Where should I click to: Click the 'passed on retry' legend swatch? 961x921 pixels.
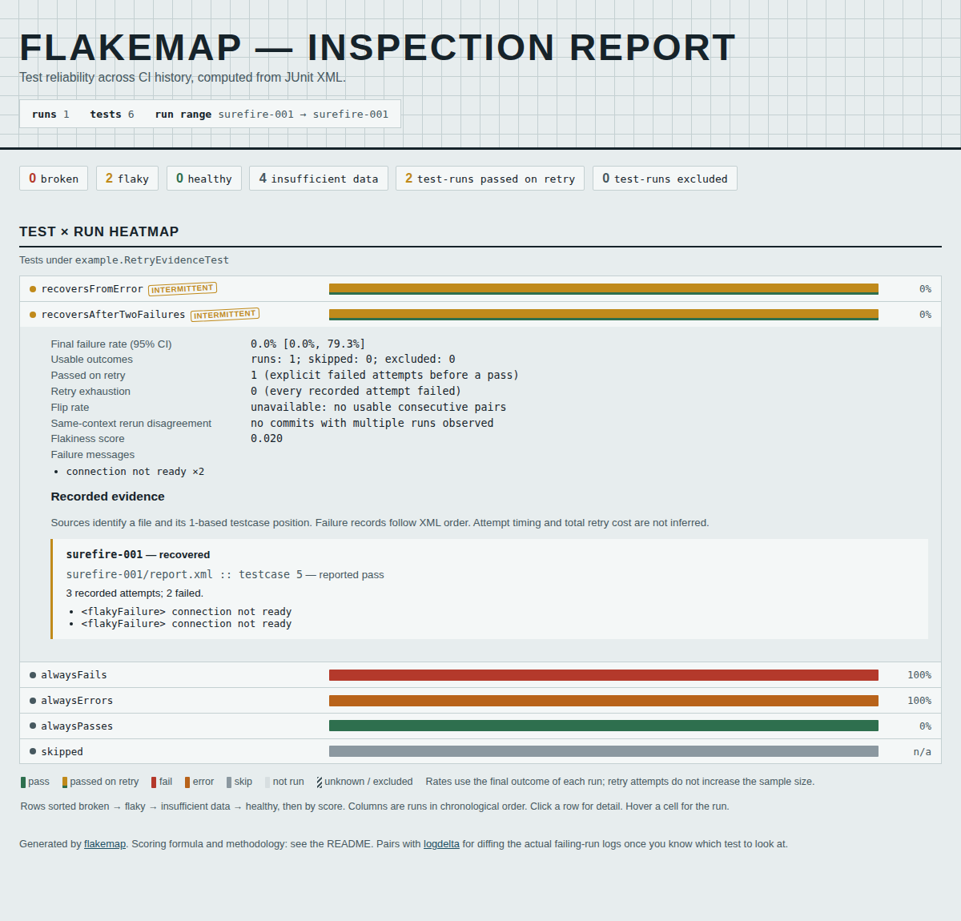click(x=65, y=782)
